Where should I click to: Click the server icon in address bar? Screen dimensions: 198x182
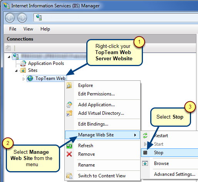click(x=39, y=17)
